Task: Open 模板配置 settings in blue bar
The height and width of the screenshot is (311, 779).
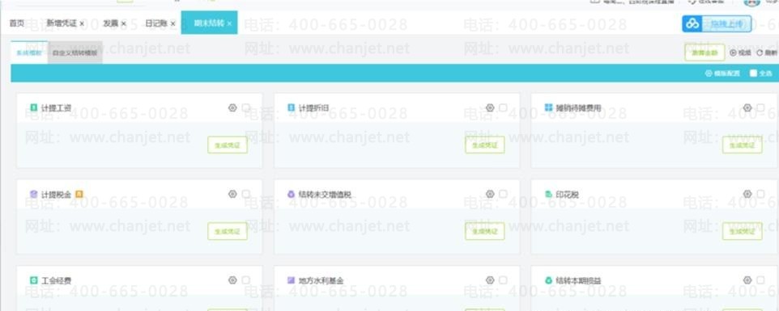Action: (722, 74)
